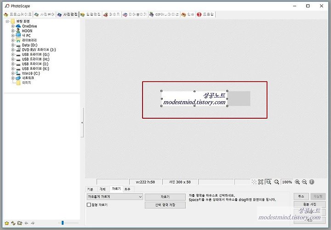
Task: Collapse the left folder panel with the arrow handle
Action: coord(82,122)
